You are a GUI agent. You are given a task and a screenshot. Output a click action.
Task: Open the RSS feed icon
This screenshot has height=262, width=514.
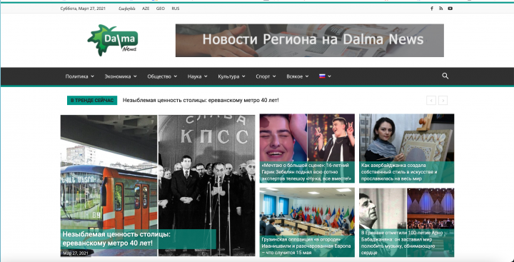[441, 9]
